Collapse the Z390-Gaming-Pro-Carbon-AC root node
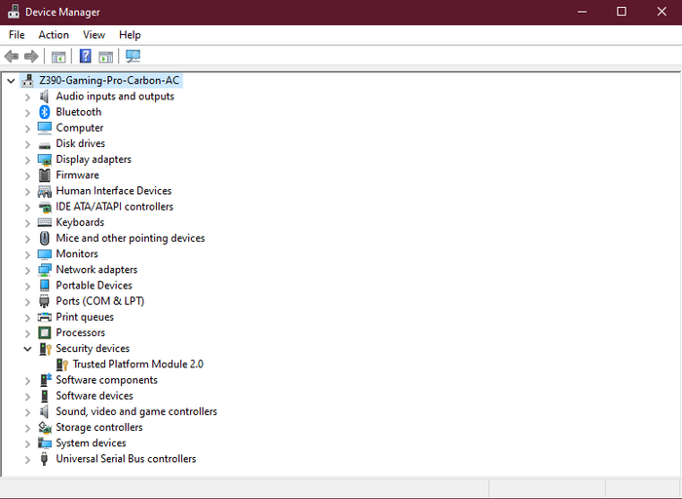The width and height of the screenshot is (682, 499). [11, 81]
